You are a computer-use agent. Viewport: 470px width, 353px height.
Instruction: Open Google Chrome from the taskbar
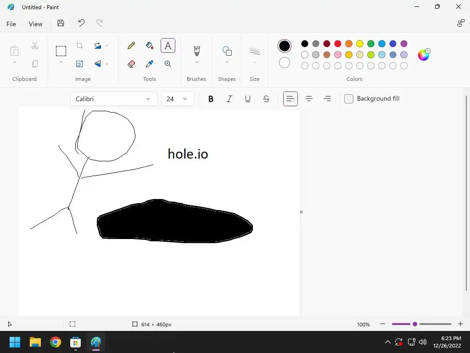coord(56,342)
